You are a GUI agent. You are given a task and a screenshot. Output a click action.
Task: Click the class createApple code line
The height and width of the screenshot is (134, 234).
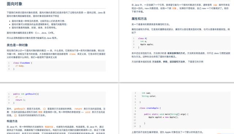150,108
